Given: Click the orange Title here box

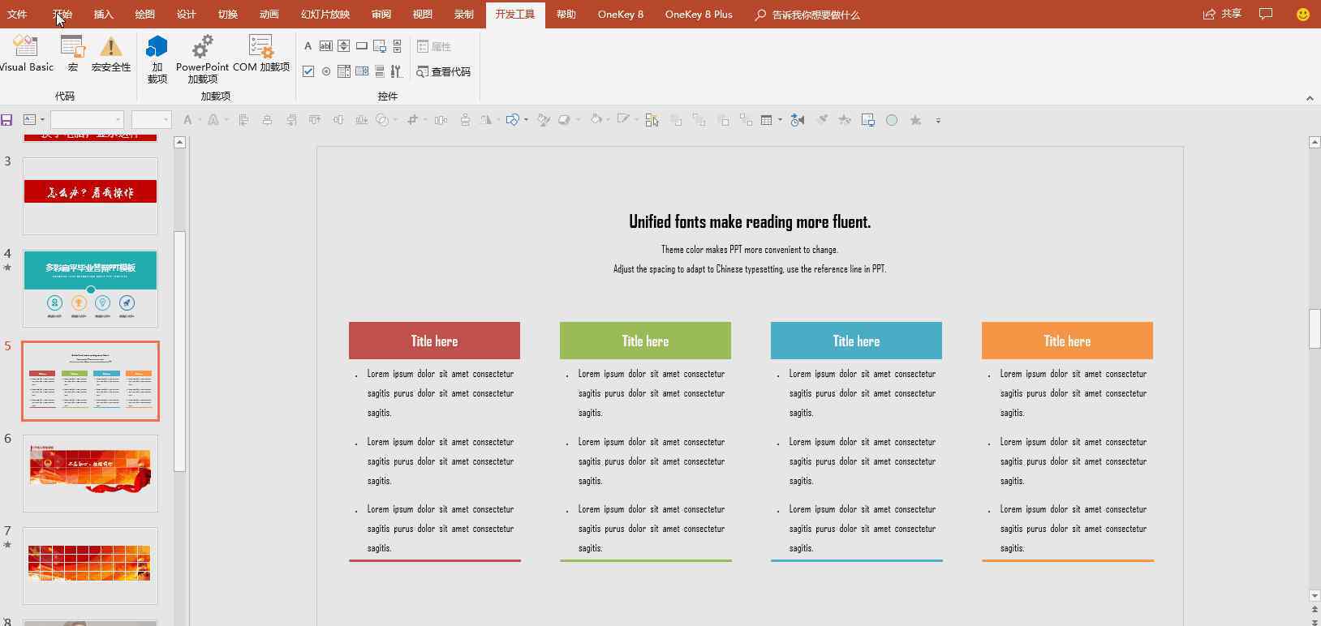Looking at the screenshot, I should point(1067,341).
